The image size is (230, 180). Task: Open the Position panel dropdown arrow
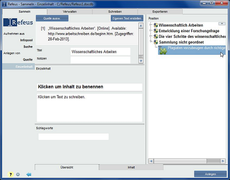point(222,23)
